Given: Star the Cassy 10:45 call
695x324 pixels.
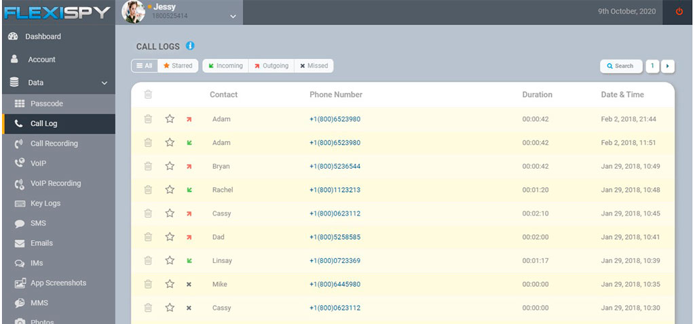Looking at the screenshot, I should coord(170,214).
